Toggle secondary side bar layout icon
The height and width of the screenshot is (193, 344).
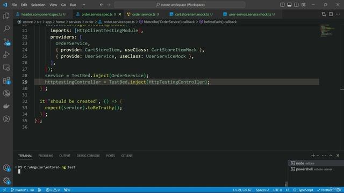pos(296,5)
